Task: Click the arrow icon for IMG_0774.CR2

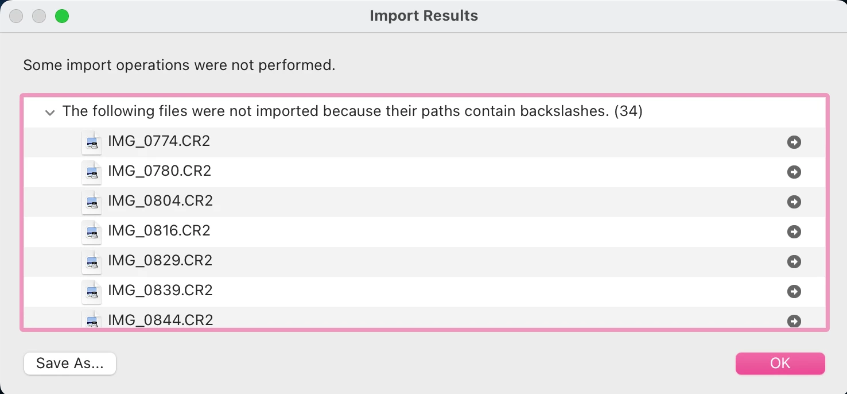Action: coord(794,142)
